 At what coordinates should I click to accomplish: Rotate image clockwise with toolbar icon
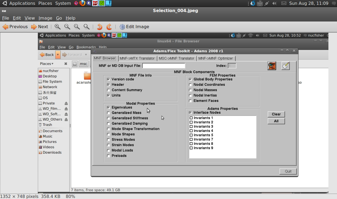109,27
